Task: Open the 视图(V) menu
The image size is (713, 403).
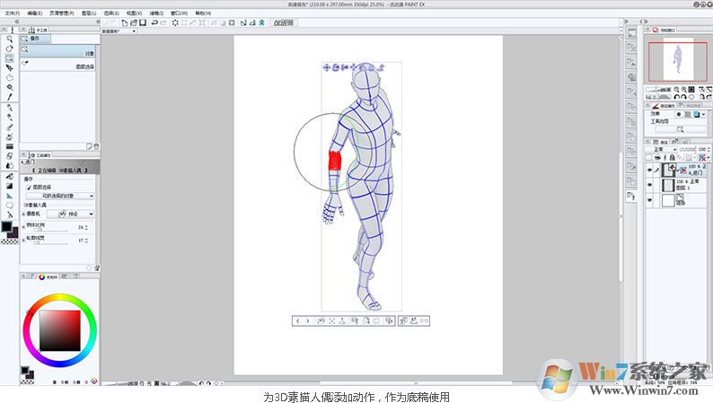Action: pyautogui.click(x=134, y=13)
